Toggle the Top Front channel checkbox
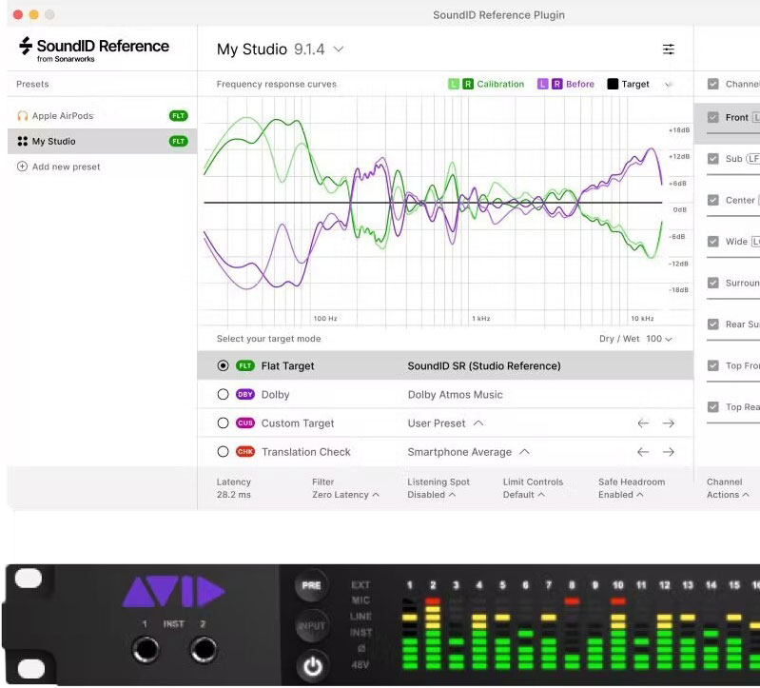The width and height of the screenshot is (760, 688). coord(713,365)
